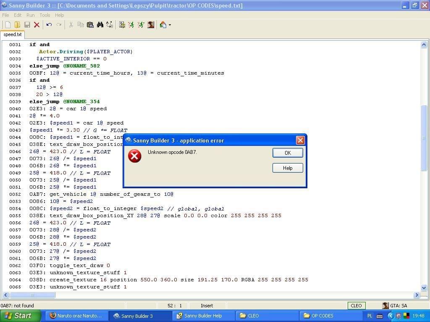Click the horizontal scrollbar right arrow
The width and height of the screenshot is (430, 322).
[417, 295]
